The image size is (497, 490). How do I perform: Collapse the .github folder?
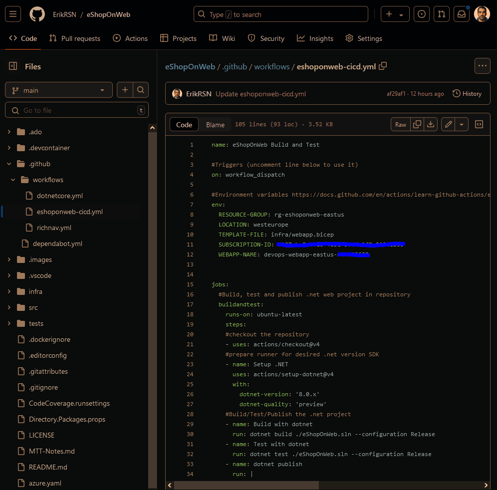coord(9,164)
